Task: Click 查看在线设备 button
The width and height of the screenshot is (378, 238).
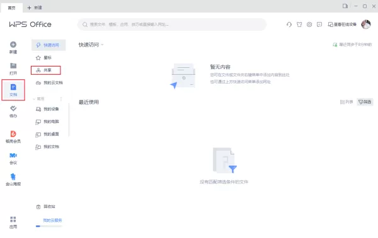Action: click(x=342, y=24)
